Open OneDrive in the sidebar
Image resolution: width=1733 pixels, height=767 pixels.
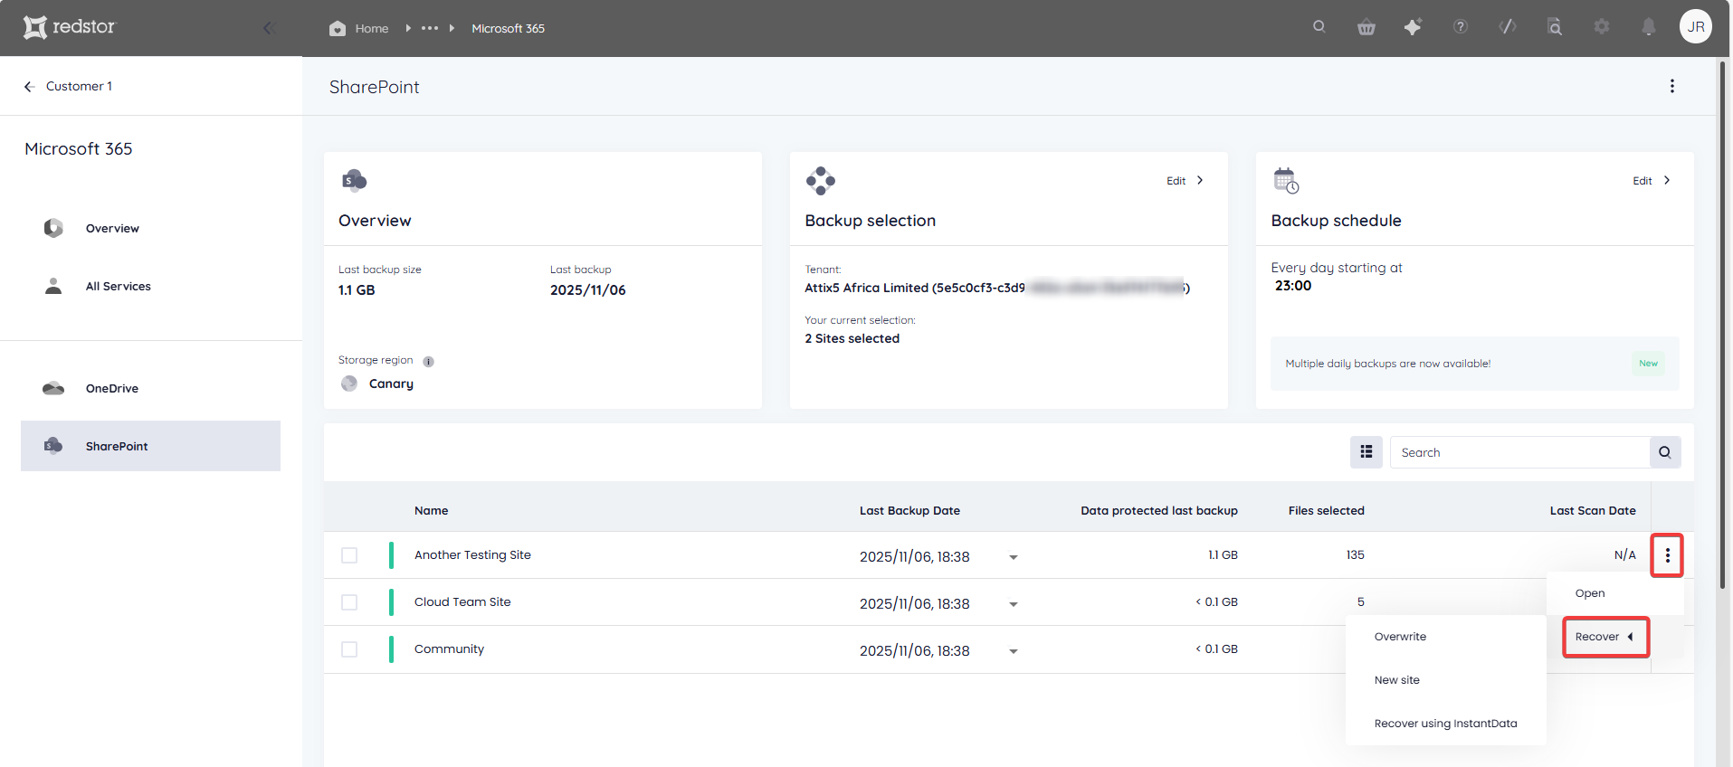pyautogui.click(x=112, y=388)
